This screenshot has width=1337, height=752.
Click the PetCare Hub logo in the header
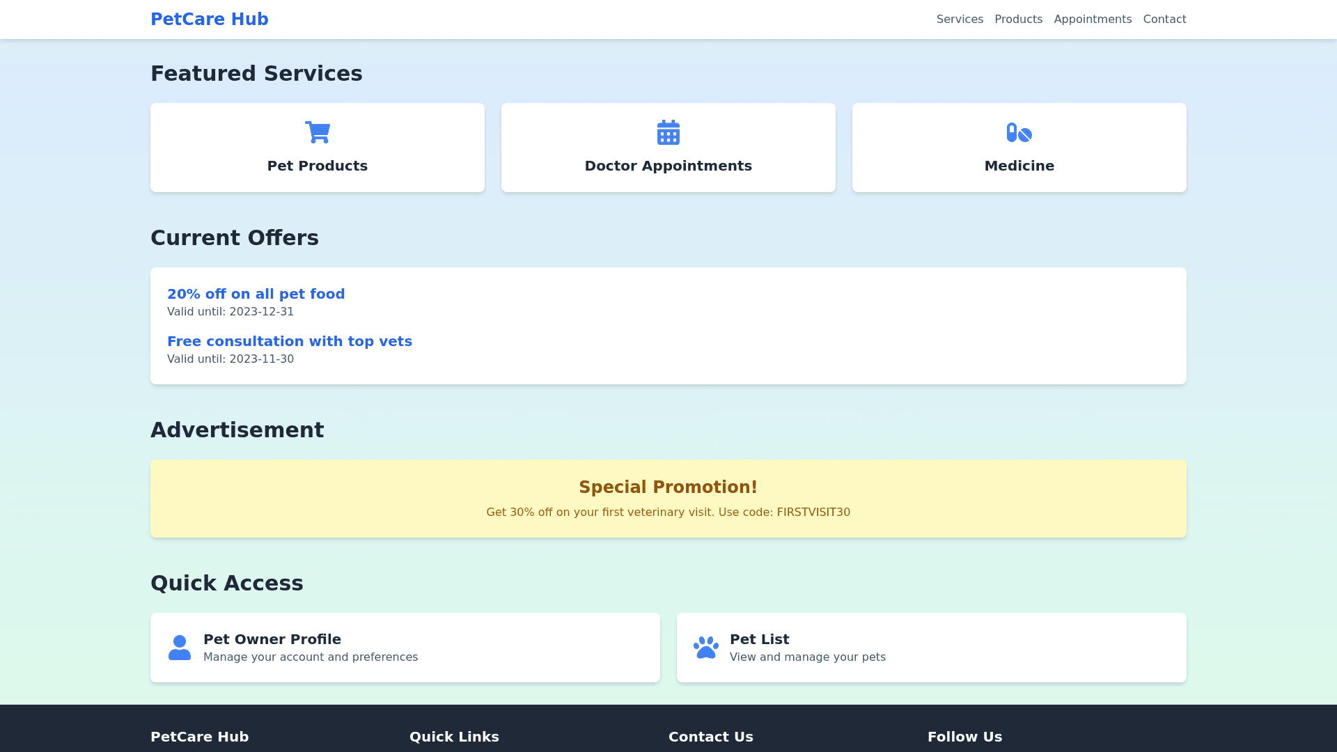[210, 19]
